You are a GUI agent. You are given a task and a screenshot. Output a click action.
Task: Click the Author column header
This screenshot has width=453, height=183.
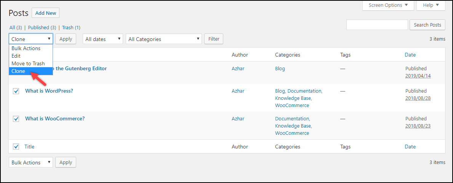pyautogui.click(x=240, y=55)
